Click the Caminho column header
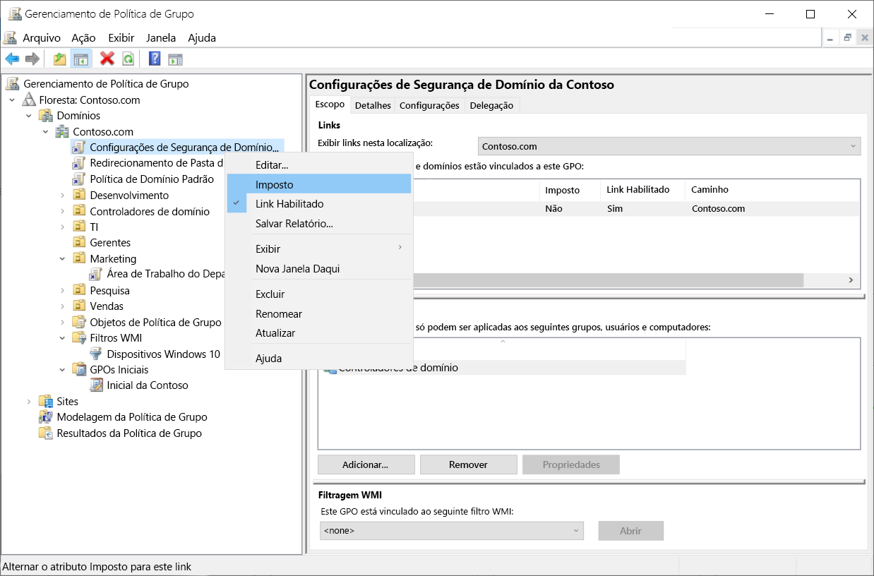 click(772, 190)
